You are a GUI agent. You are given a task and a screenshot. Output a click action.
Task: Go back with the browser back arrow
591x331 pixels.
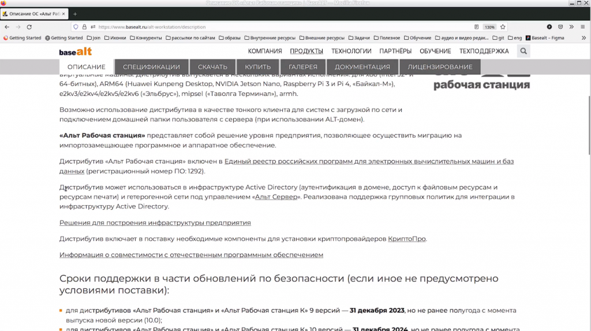coord(7,27)
